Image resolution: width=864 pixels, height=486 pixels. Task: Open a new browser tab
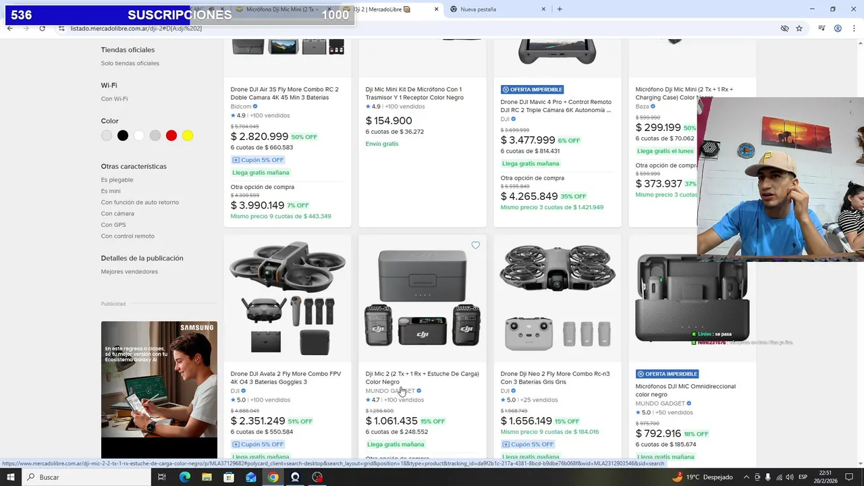pyautogui.click(x=560, y=9)
